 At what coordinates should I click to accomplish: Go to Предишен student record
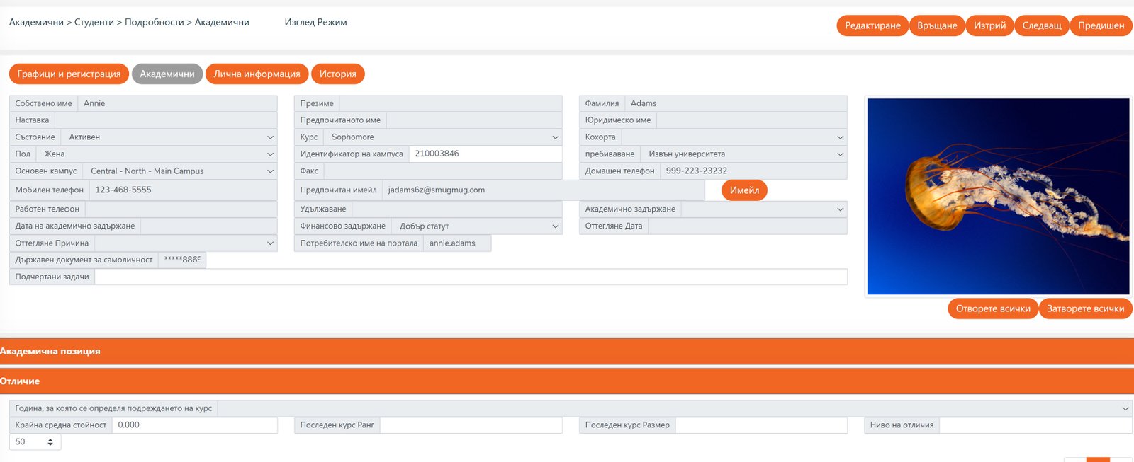click(x=1100, y=25)
